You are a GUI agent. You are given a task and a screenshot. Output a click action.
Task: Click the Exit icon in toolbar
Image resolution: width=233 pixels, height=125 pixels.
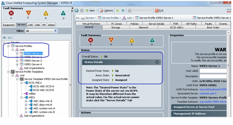click(157, 11)
